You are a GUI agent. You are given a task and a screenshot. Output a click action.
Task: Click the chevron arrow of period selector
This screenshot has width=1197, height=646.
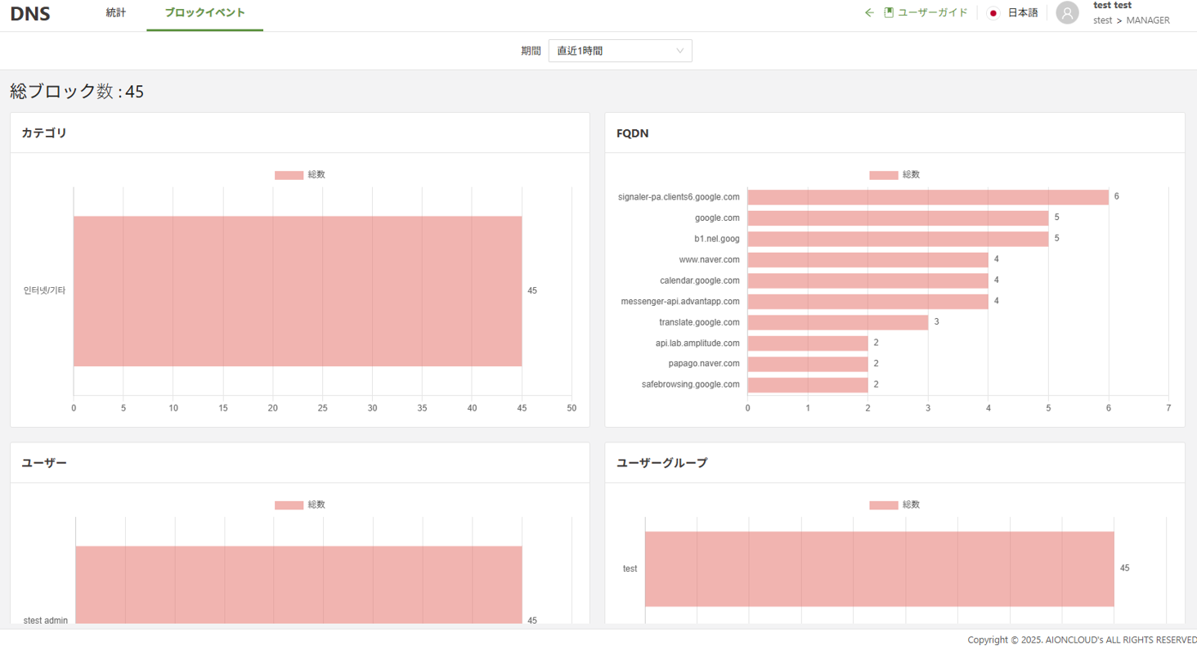pyautogui.click(x=679, y=51)
